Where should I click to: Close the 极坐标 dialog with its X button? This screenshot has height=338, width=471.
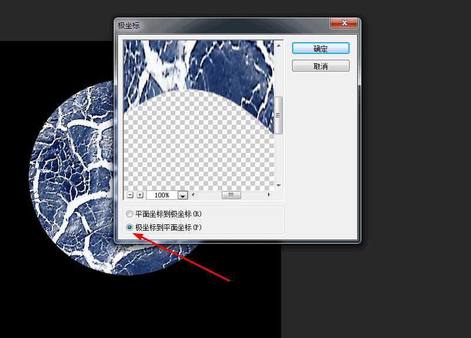[x=344, y=23]
